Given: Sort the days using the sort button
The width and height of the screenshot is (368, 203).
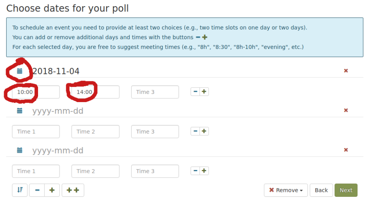Looking at the screenshot, I should tap(20, 190).
